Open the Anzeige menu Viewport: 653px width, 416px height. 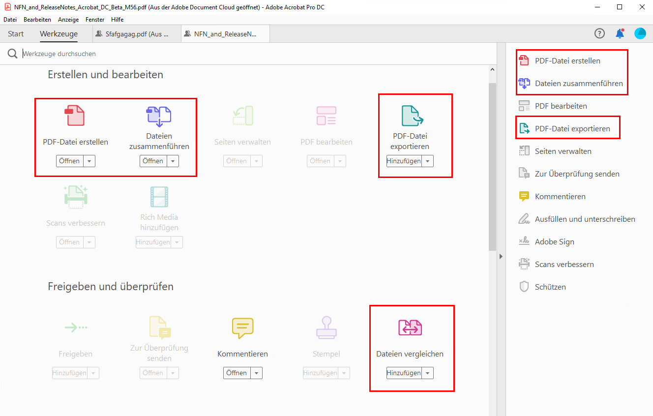[x=68, y=20]
